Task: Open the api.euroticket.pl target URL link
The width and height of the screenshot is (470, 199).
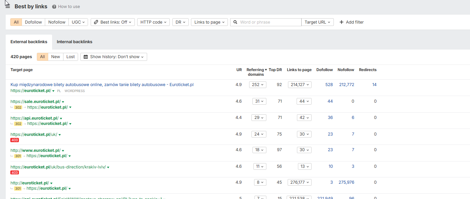Action: [35, 118]
